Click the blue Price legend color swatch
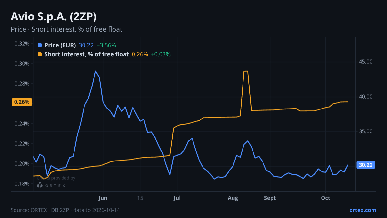This screenshot has width=387, height=218. tap(40, 45)
